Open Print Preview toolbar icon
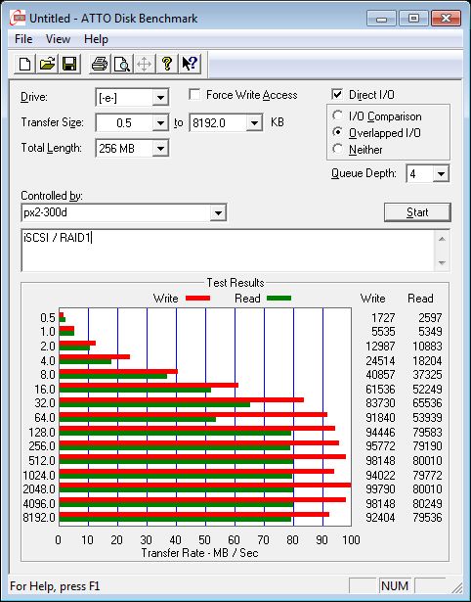The image size is (471, 602). pyautogui.click(x=121, y=64)
